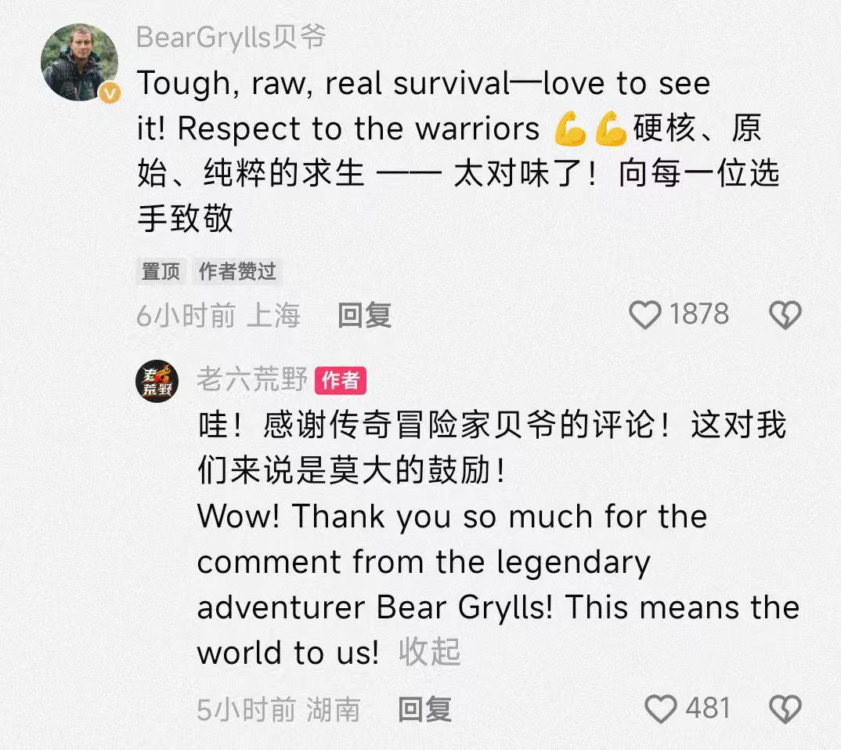Reply to 老六荒野 comment via 回复

[424, 709]
